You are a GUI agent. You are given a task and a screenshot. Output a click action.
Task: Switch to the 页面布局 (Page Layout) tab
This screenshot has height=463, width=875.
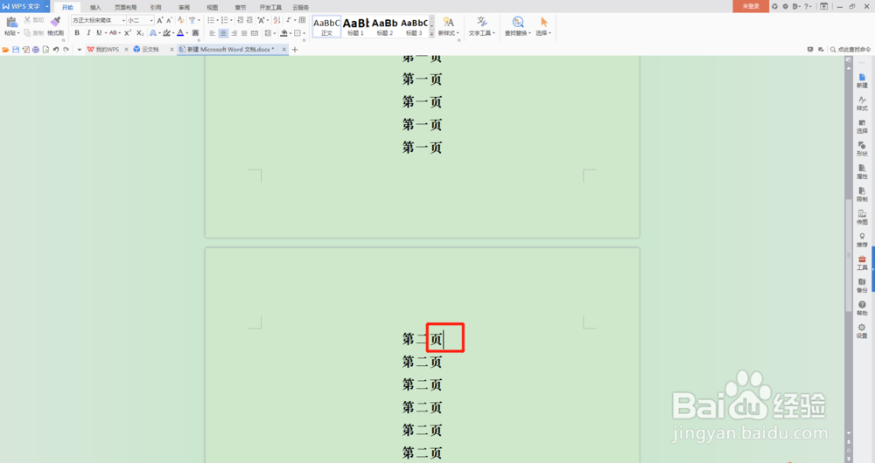tap(125, 7)
